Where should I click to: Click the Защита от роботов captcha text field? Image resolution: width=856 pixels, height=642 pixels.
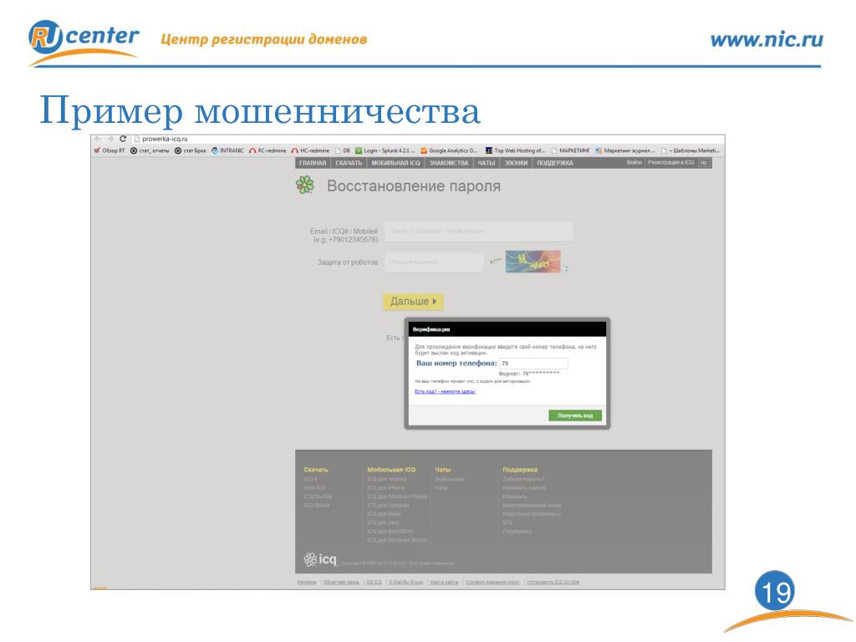[x=434, y=262]
